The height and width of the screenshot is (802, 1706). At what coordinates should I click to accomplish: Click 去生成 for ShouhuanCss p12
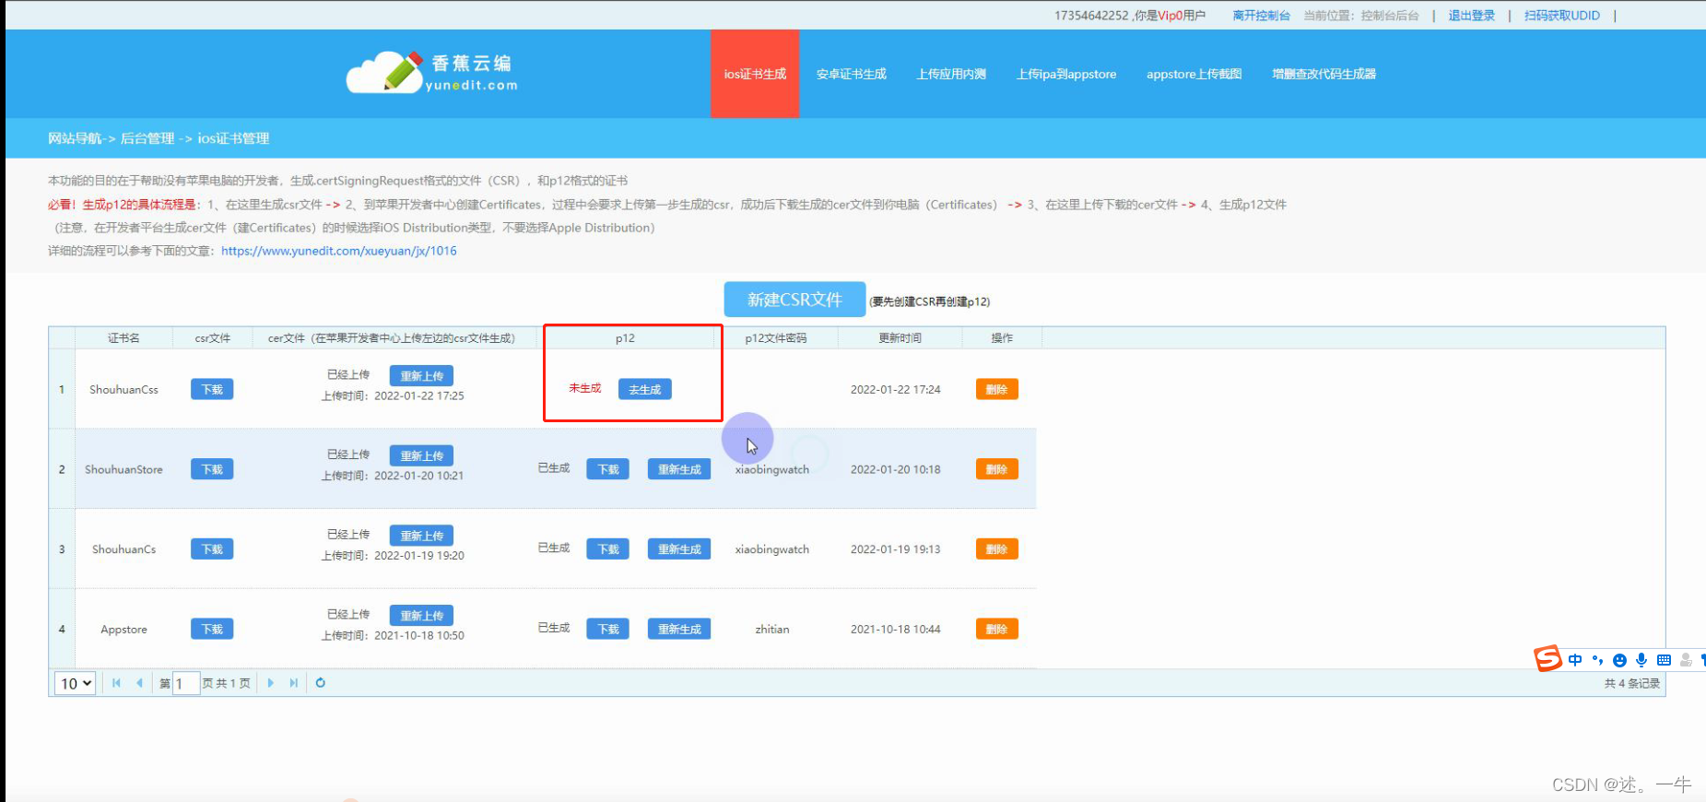tap(645, 389)
